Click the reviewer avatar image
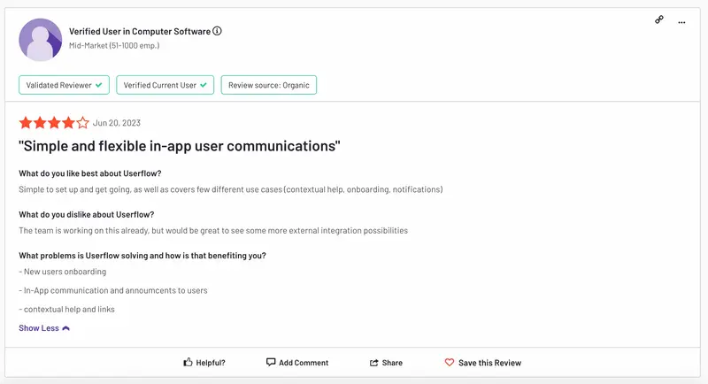 (40, 40)
